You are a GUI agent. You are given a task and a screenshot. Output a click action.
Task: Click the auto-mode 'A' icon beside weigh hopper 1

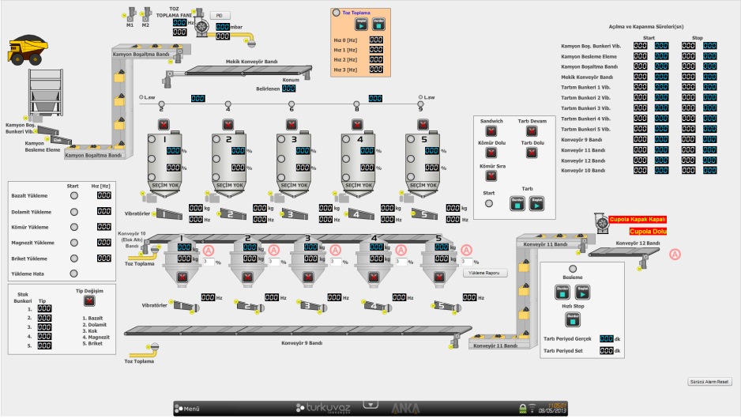[x=209, y=250]
